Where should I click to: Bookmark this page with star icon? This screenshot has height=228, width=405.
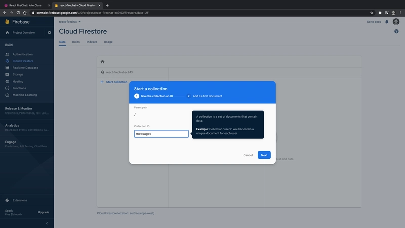pos(372,13)
